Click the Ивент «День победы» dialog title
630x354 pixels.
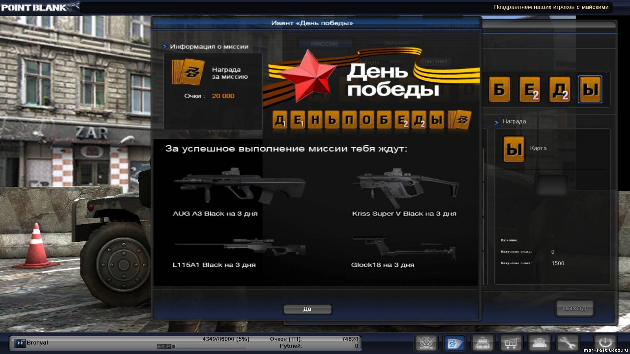[312, 23]
